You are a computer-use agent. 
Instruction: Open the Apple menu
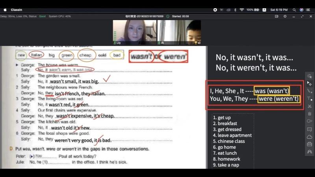point(5,10)
